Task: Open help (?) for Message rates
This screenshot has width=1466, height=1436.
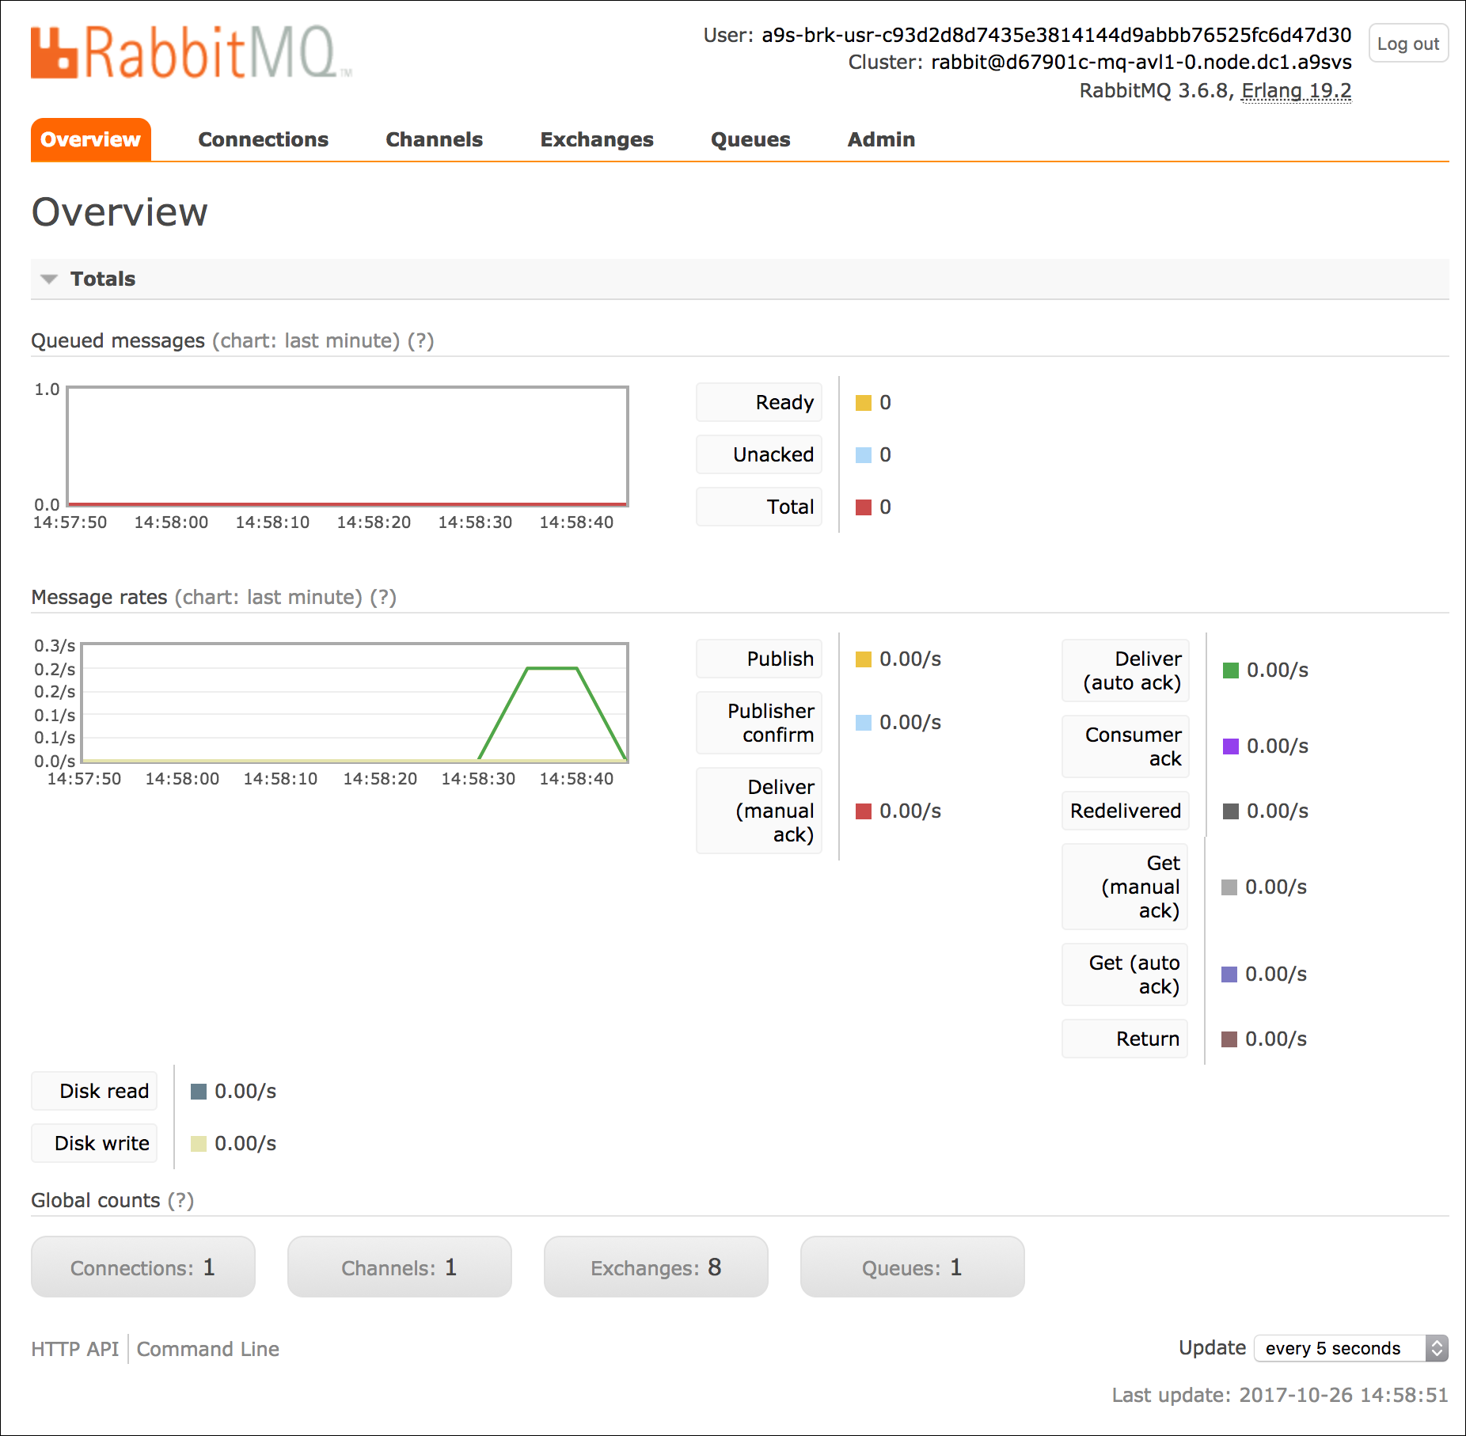Action: point(384,597)
